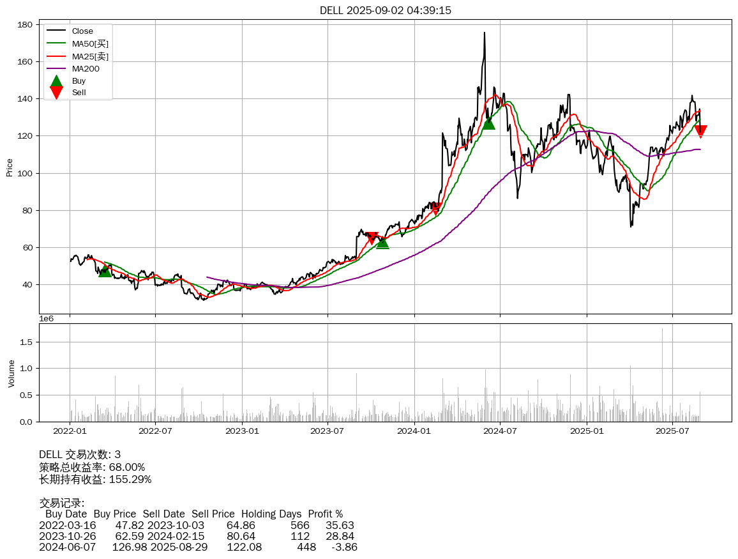The image size is (738, 559).
Task: Click the Buy marker near price 62.59
Action: (382, 242)
